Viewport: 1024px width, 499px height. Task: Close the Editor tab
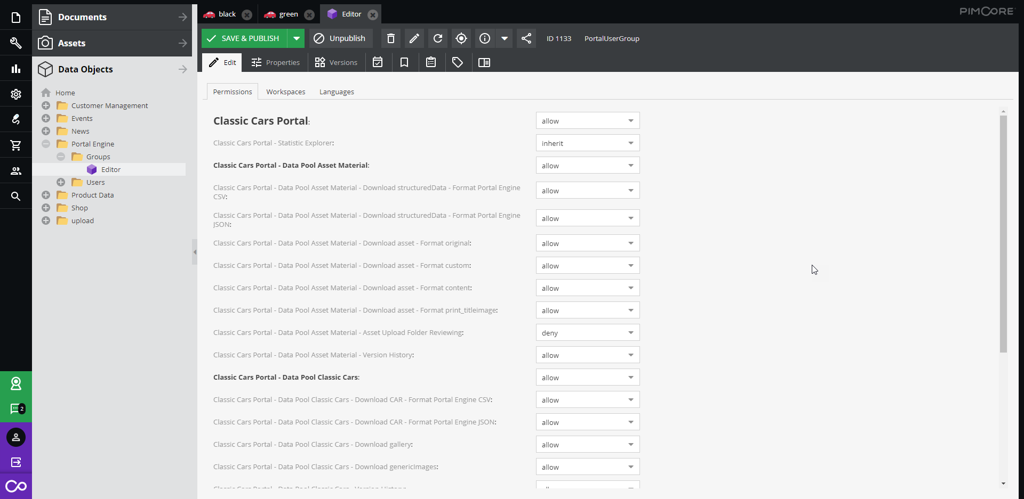coord(373,14)
